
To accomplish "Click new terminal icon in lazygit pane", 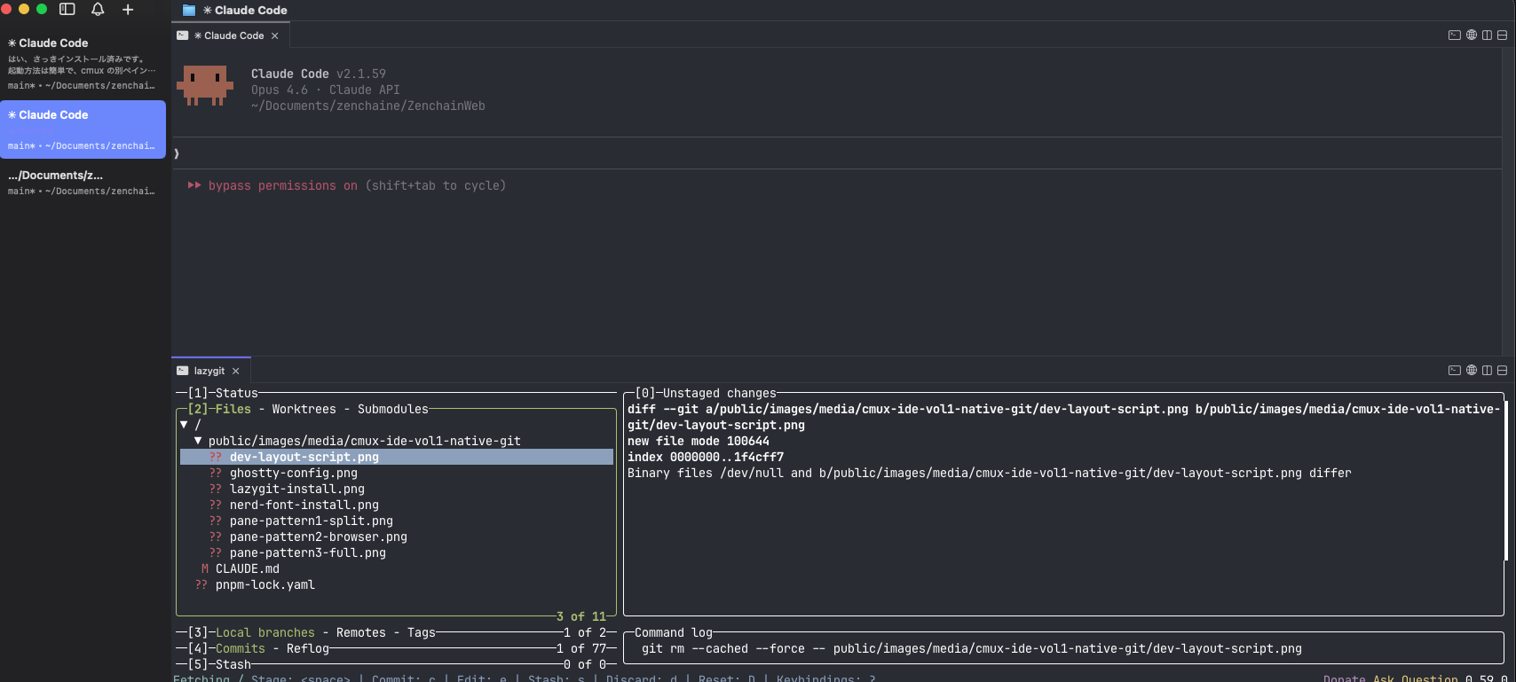I will (1454, 371).
